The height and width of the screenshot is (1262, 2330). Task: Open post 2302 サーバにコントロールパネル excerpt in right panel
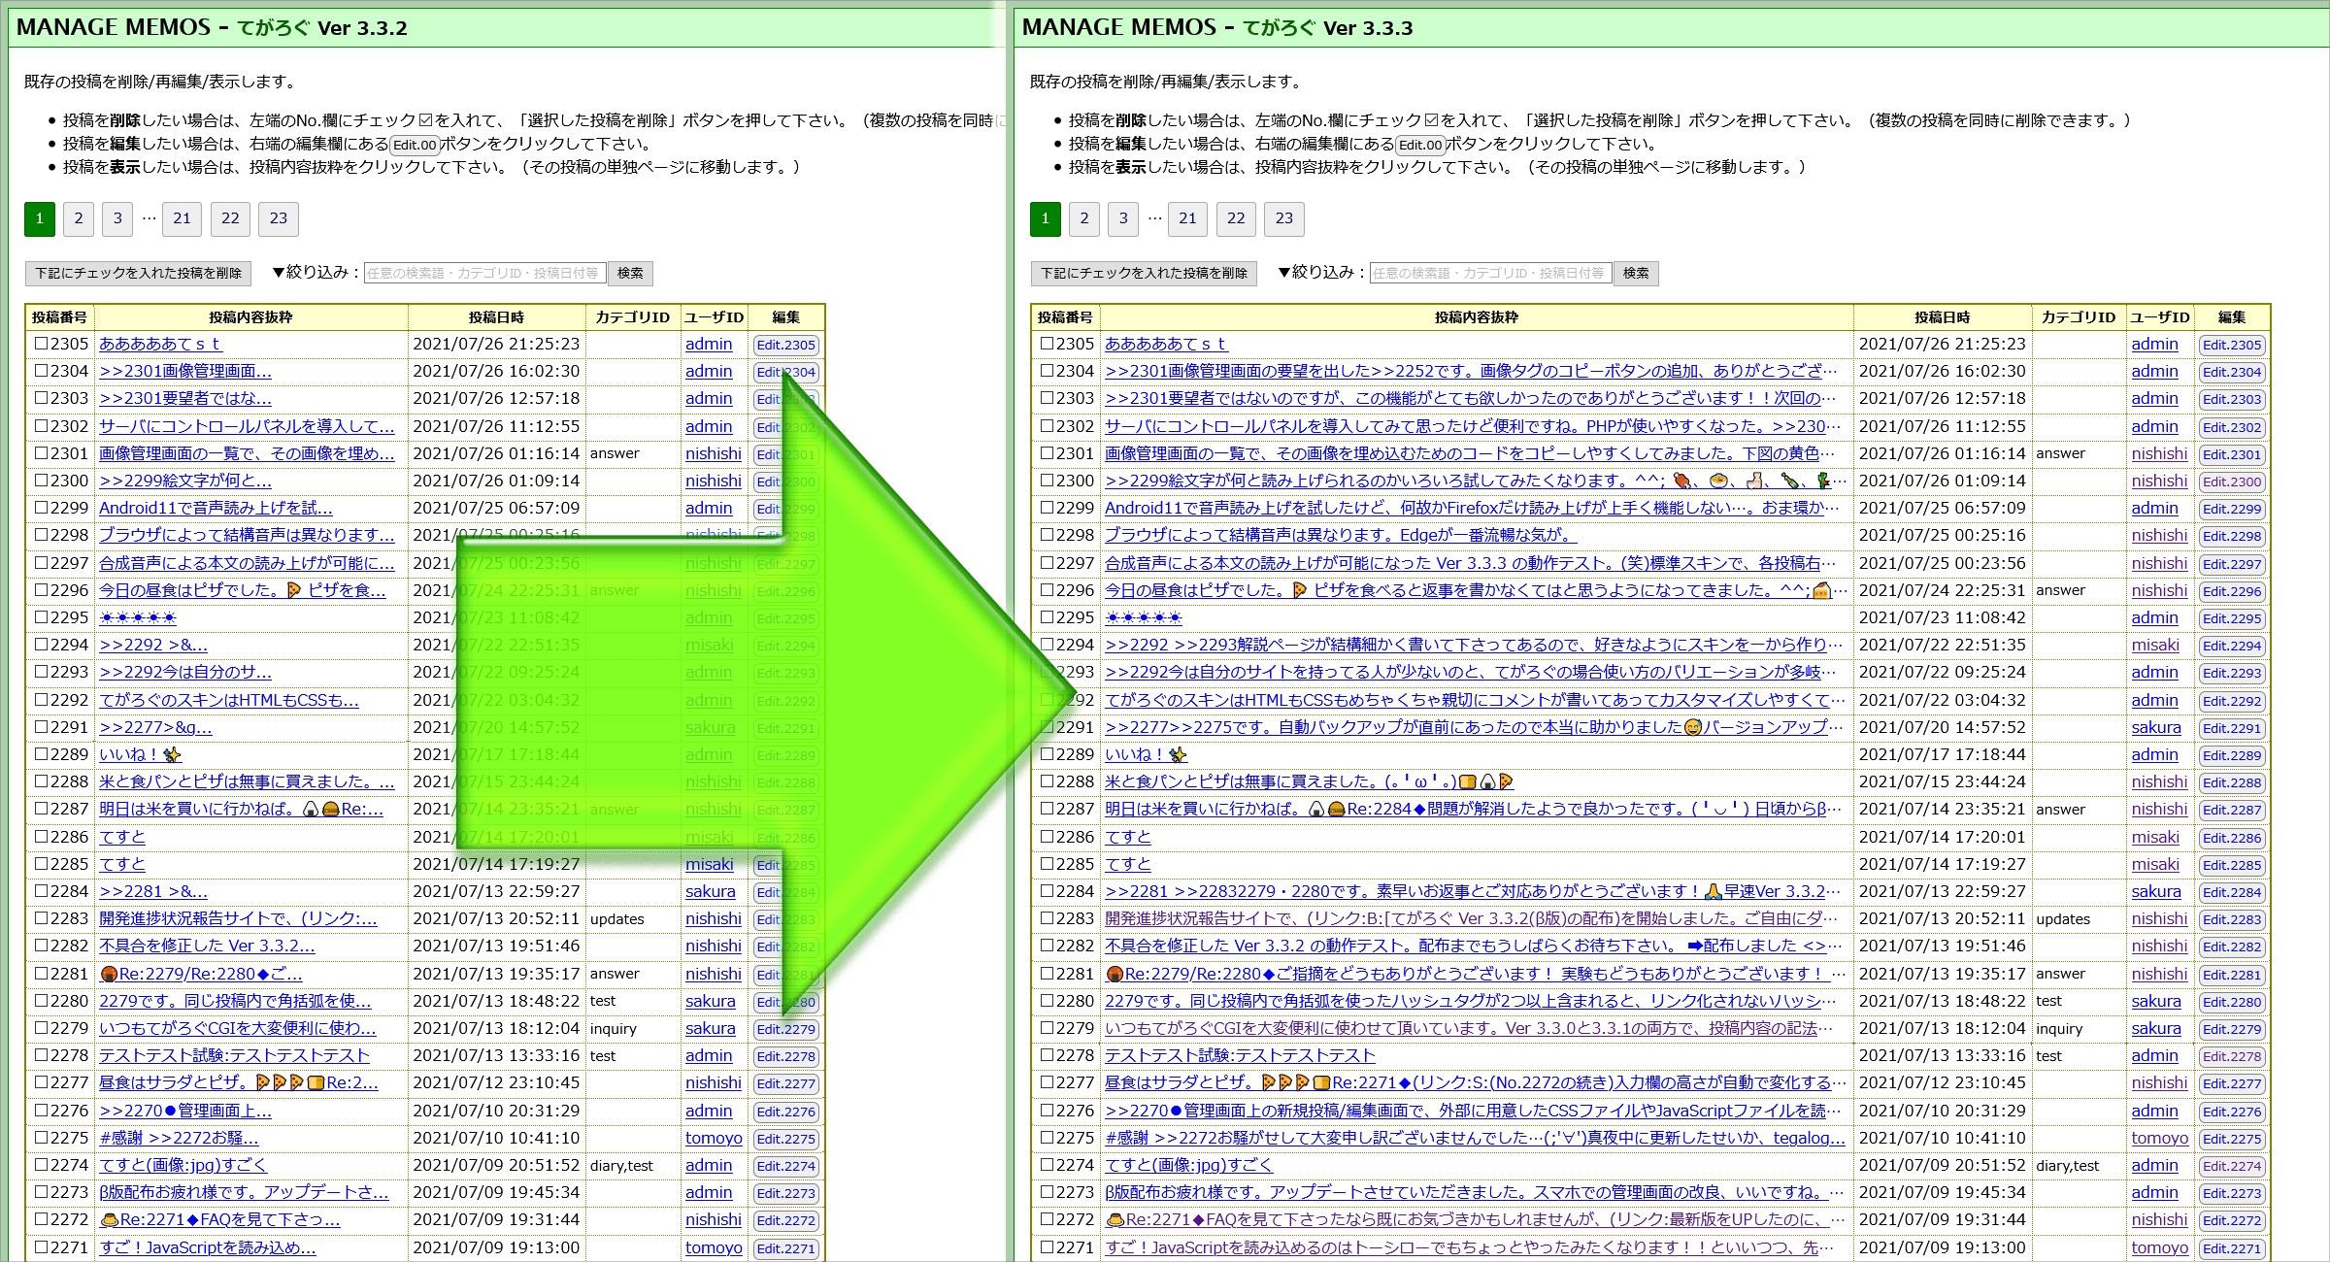tap(1473, 426)
